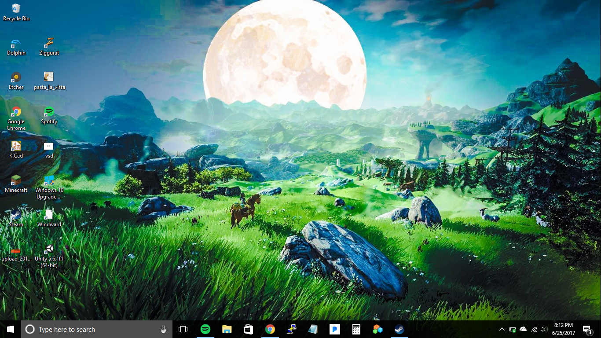Switch to Steam on the taskbar
The width and height of the screenshot is (601, 338).
399,329
